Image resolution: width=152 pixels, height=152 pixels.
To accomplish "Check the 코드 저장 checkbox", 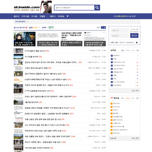I will click(x=131, y=29).
